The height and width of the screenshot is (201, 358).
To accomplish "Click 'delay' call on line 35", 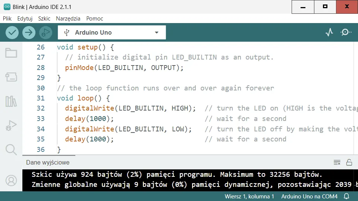I will pyautogui.click(x=75, y=139).
